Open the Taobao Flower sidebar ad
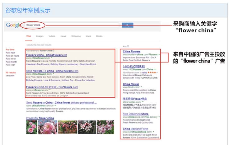 [135, 99]
